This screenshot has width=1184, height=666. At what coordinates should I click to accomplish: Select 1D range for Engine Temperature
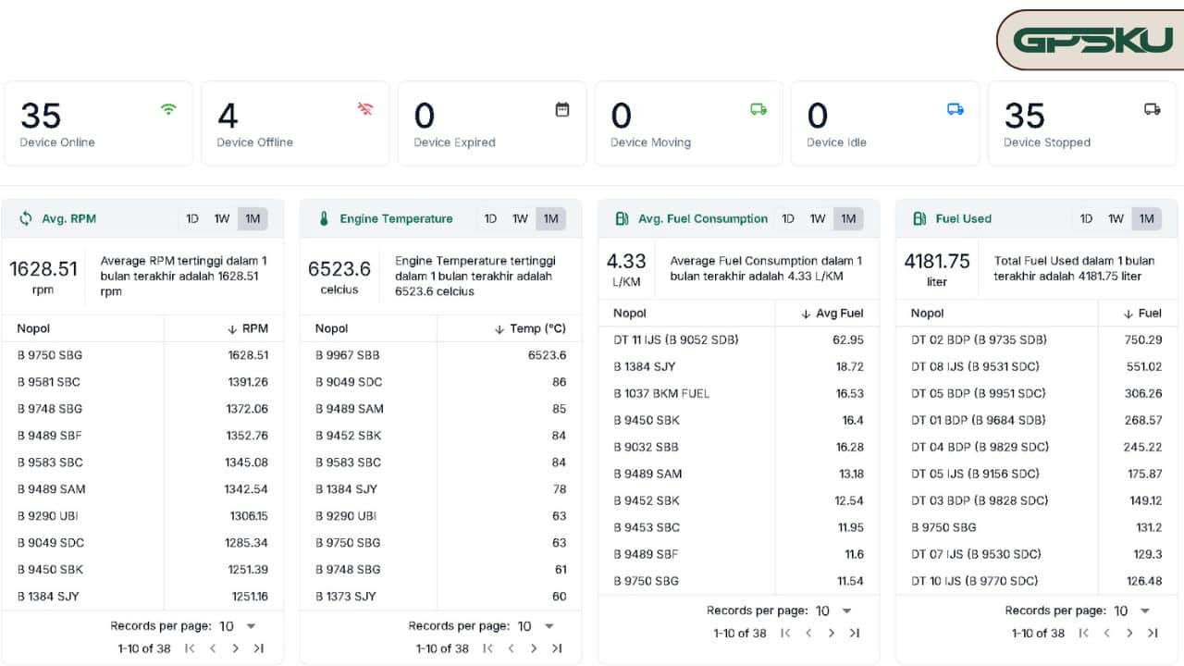pyautogui.click(x=490, y=219)
